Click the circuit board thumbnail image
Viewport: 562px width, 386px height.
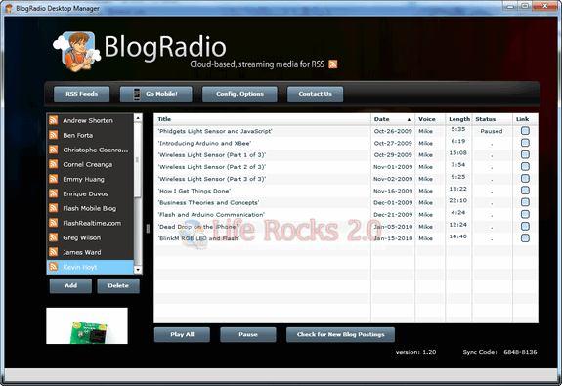(87, 325)
